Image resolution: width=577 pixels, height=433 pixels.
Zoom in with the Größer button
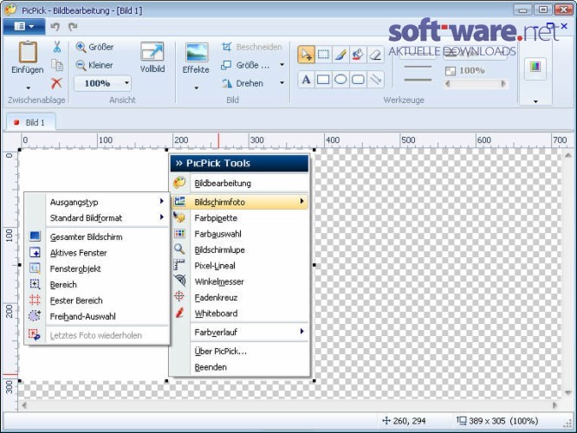coord(95,47)
